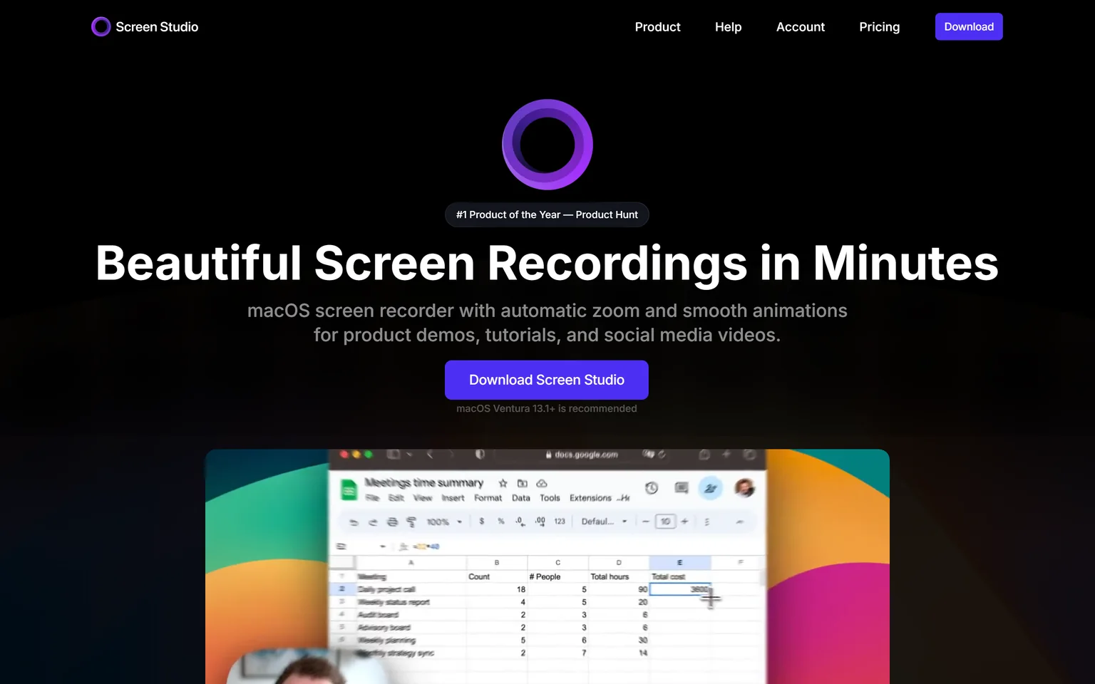
Task: Open the 123 number format menu
Action: (x=560, y=522)
